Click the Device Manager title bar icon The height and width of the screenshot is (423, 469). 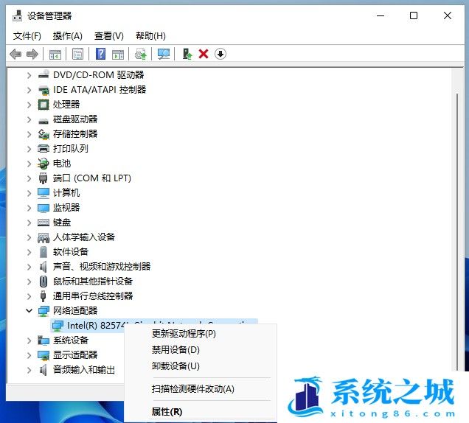[18, 15]
